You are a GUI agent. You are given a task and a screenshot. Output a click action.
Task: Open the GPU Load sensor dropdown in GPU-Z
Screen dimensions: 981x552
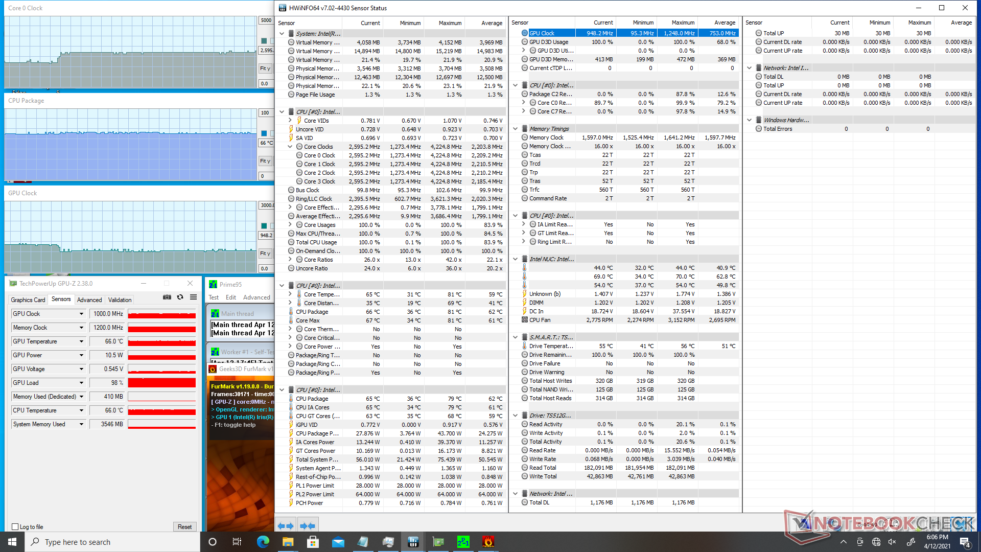point(81,383)
